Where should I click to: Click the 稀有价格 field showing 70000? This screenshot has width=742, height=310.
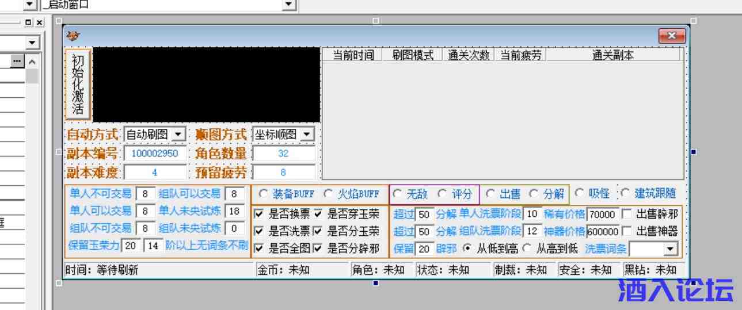pyautogui.click(x=603, y=215)
